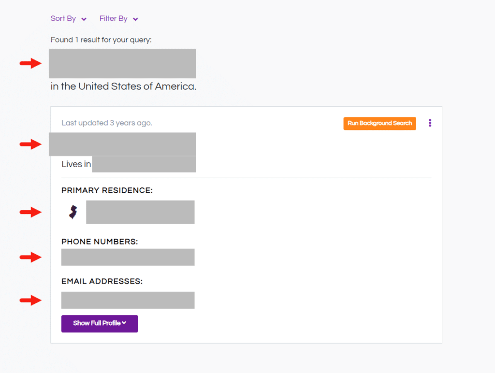Expand the profile with Show Full Profile
495x373 pixels.
(x=100, y=323)
